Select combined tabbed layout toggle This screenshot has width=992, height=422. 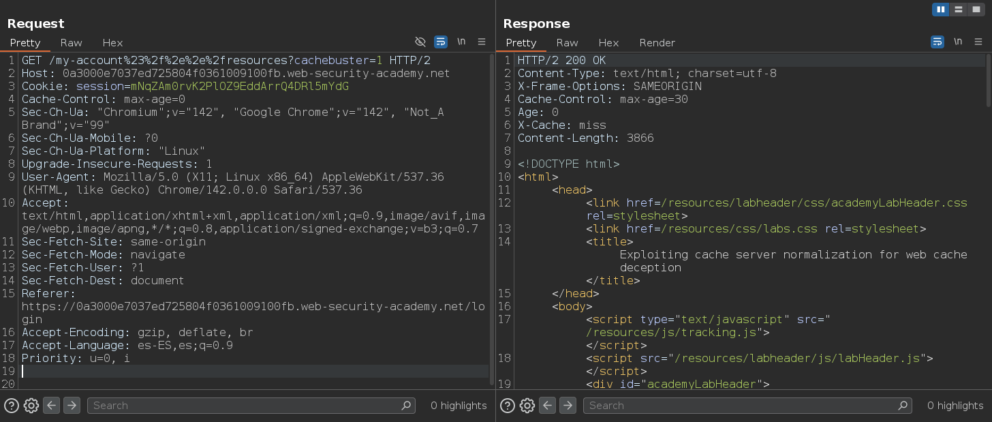(976, 10)
